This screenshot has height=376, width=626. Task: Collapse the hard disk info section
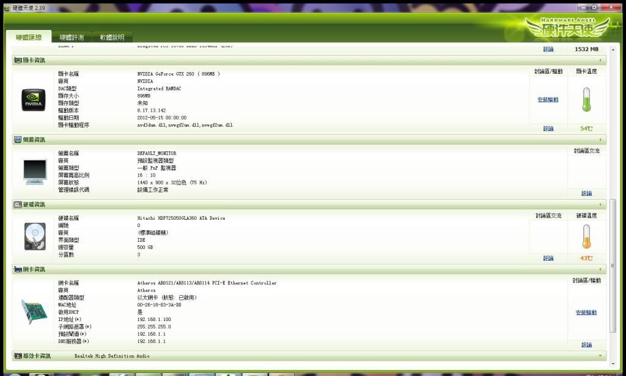tap(601, 204)
